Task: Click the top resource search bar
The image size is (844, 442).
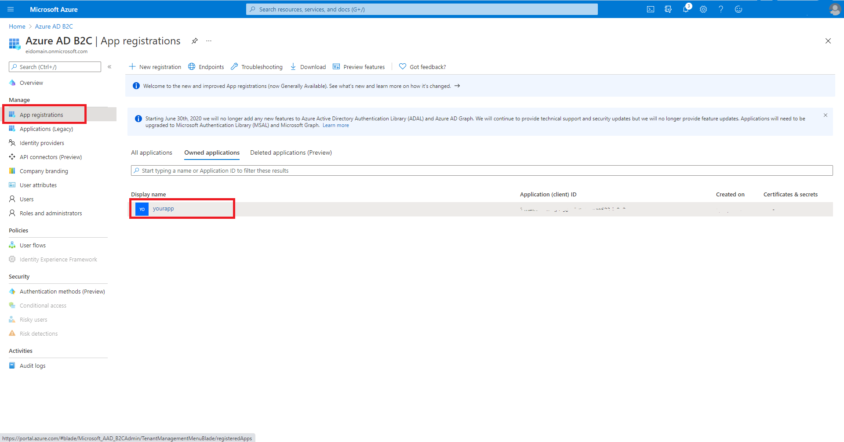Action: (422, 9)
